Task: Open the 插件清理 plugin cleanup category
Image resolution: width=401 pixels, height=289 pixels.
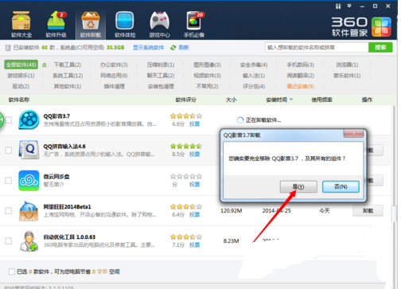Action: pyautogui.click(x=114, y=86)
